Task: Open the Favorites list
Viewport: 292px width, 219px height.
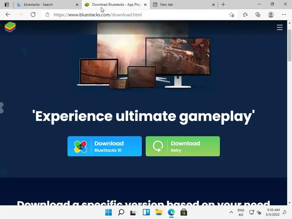Action: 245,15
